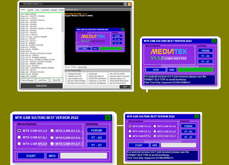Select 'Auto Selected Model' list entry

pos(29,14)
